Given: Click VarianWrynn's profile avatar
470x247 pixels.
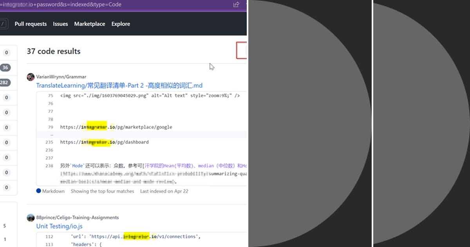Looking at the screenshot, I should point(31,77).
